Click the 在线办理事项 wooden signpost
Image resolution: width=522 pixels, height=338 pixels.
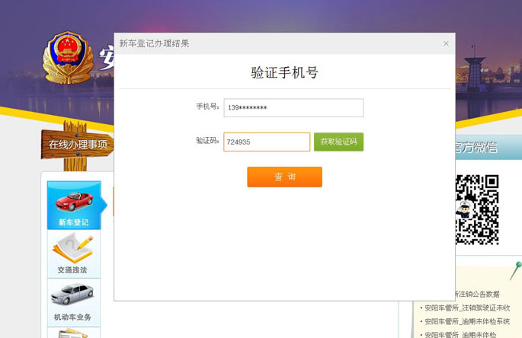77,145
